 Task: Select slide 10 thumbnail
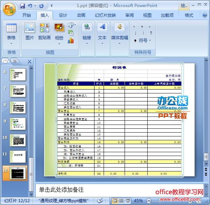18,140
